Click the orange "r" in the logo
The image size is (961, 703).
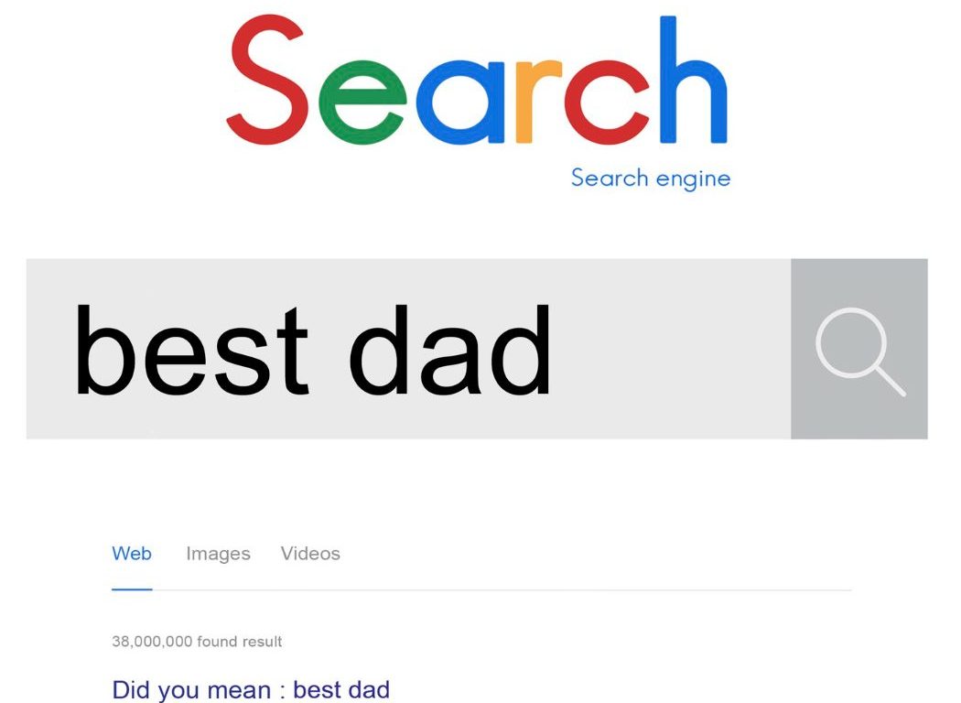pos(537,103)
